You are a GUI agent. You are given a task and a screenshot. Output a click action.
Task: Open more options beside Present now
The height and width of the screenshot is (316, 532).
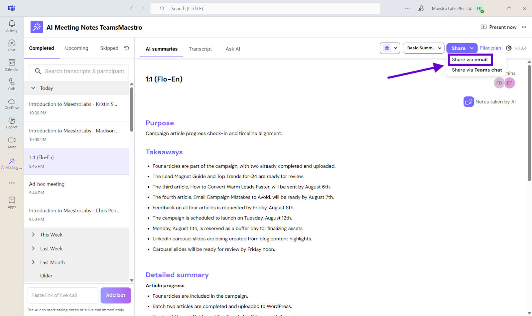(x=524, y=27)
